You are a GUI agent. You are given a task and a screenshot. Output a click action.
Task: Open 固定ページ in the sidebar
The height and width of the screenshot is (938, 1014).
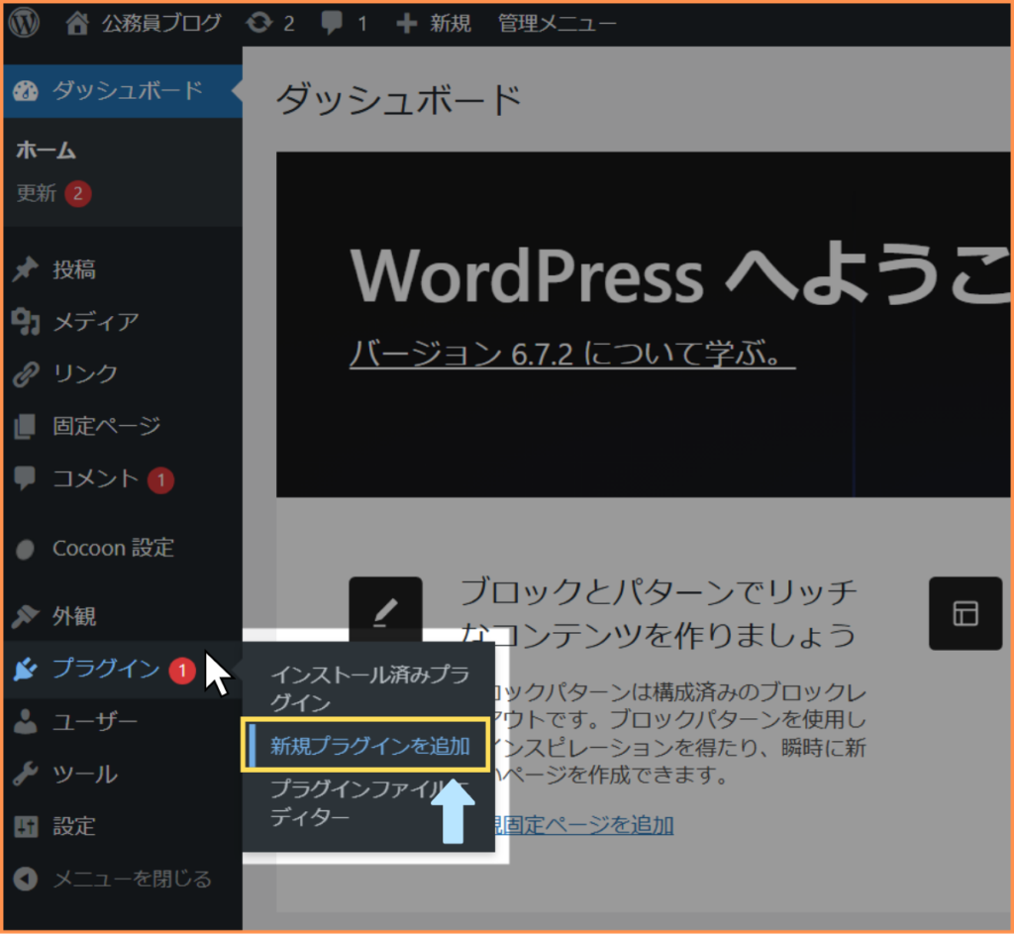pyautogui.click(x=107, y=426)
